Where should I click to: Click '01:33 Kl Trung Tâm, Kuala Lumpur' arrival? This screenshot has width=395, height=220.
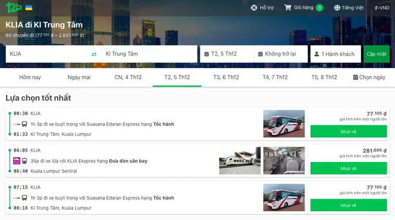pos(53,134)
